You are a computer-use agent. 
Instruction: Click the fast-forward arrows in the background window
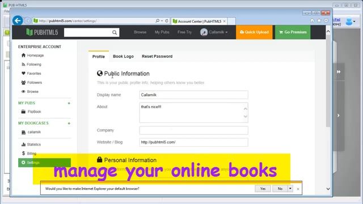[339, 72]
